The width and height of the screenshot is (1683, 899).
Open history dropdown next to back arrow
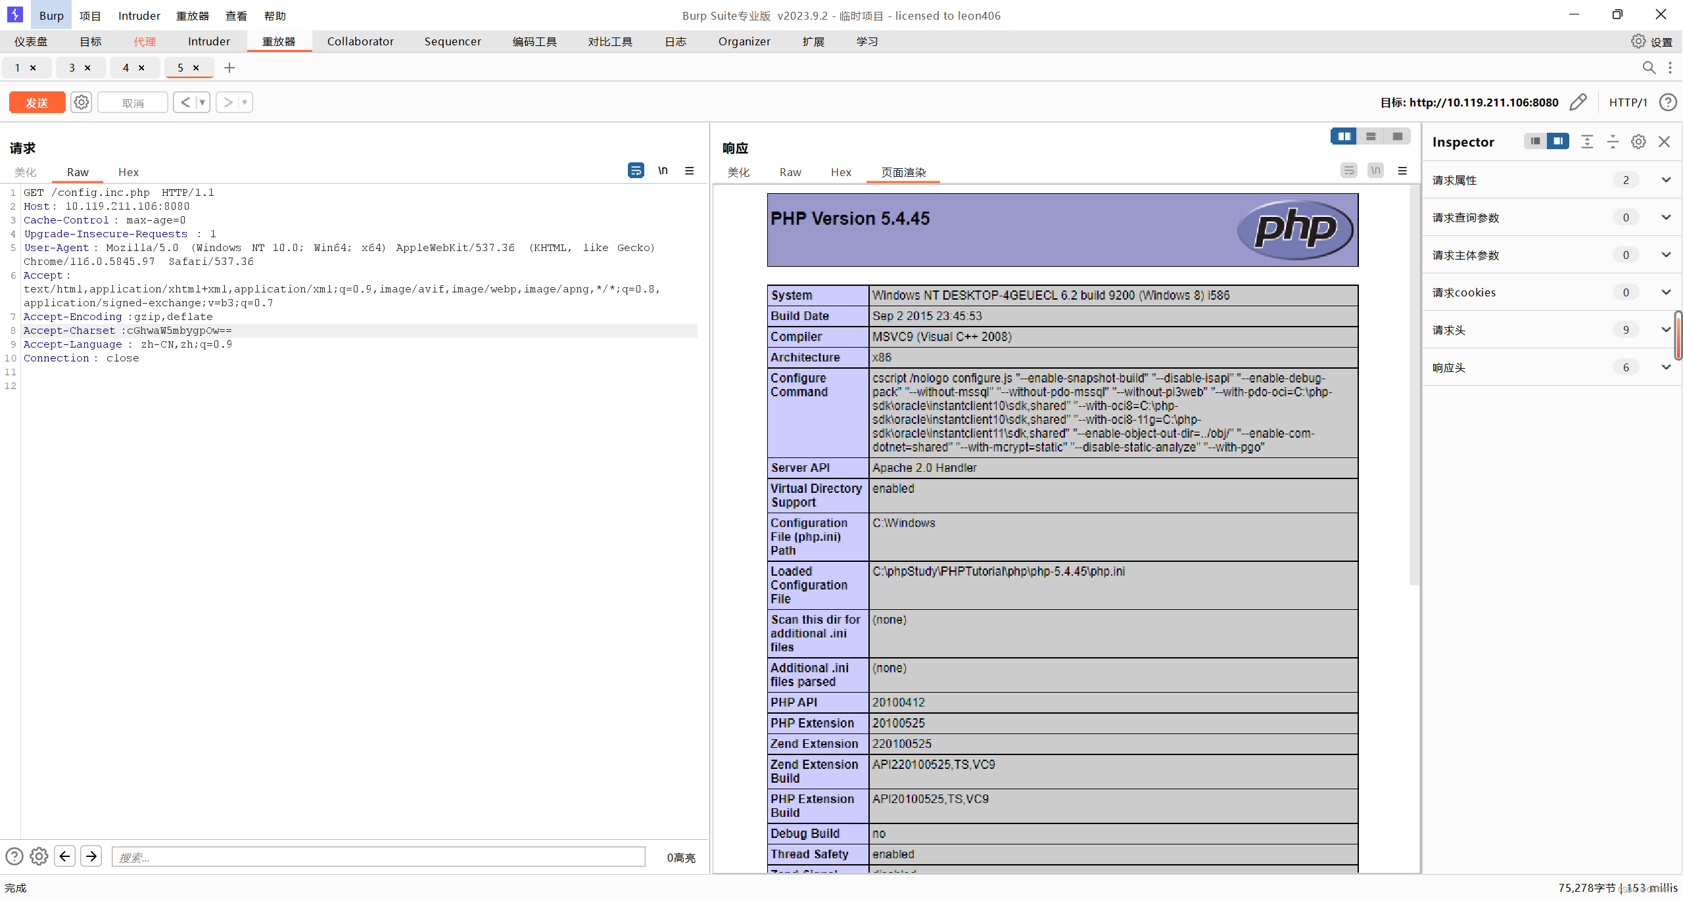[202, 103]
